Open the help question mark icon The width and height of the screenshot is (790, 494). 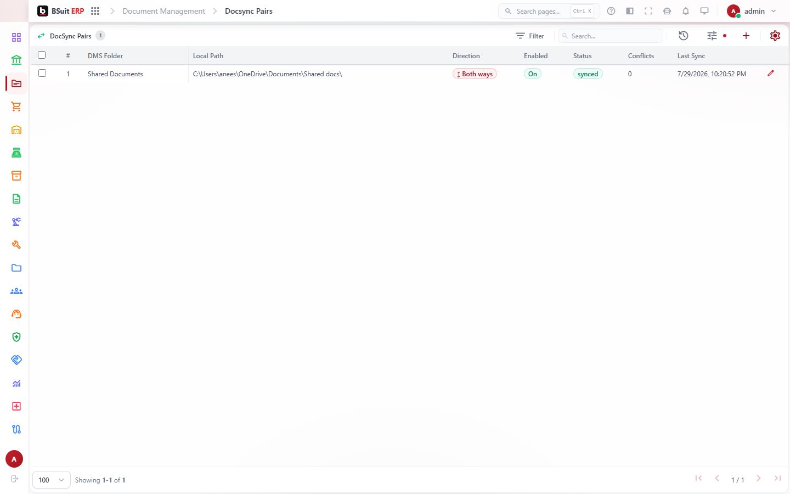611,11
